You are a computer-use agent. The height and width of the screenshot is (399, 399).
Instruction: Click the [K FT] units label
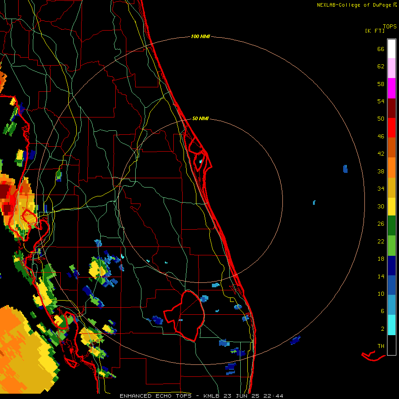click(375, 31)
